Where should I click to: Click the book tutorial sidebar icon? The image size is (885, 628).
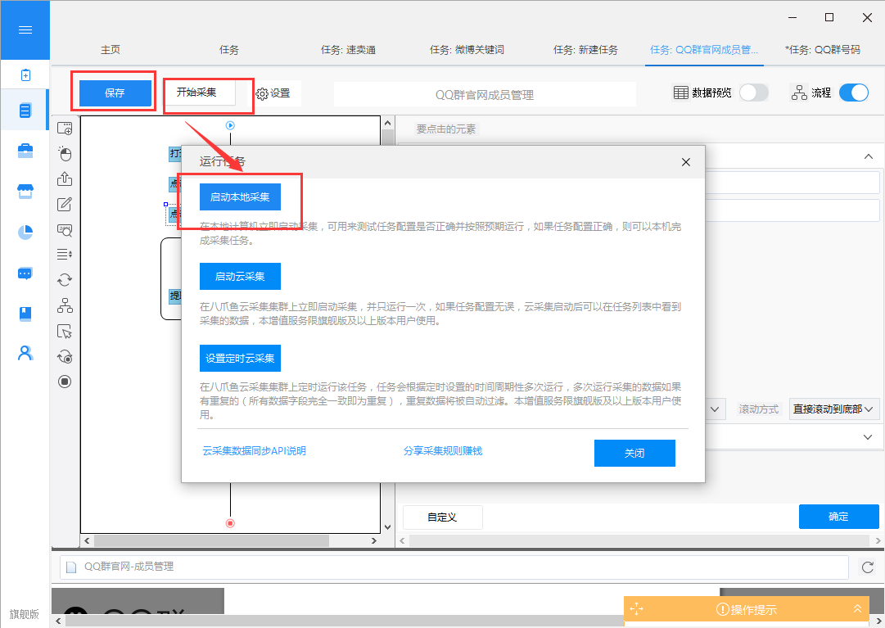(x=25, y=314)
